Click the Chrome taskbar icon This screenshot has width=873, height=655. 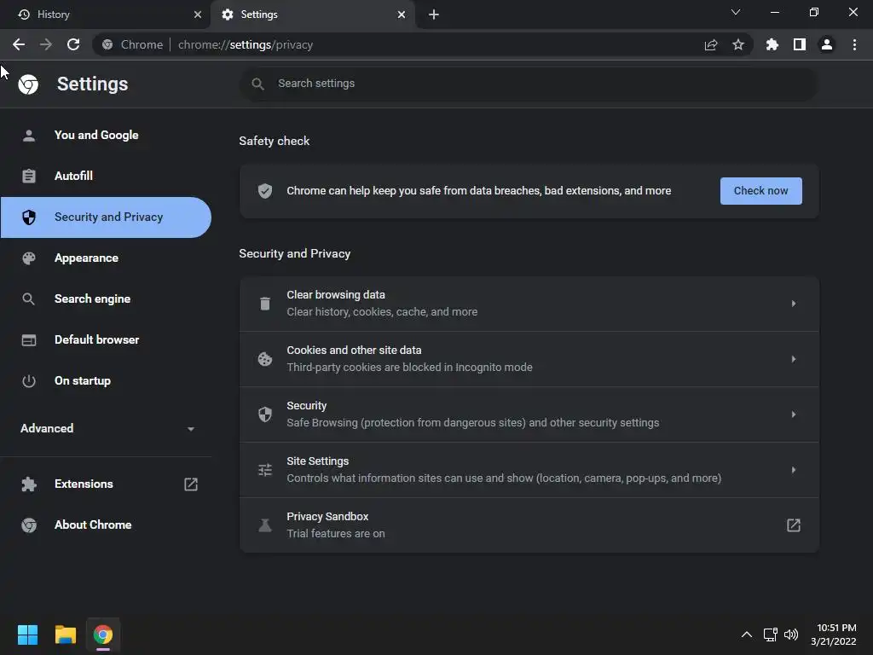pos(103,635)
